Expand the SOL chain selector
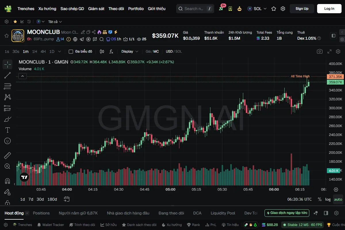The height and width of the screenshot is (230, 345). pyautogui.click(x=257, y=9)
